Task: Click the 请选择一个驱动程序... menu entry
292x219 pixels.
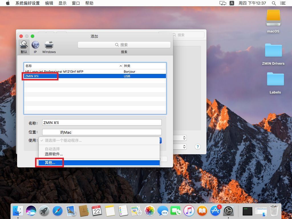Action: pyautogui.click(x=99, y=140)
